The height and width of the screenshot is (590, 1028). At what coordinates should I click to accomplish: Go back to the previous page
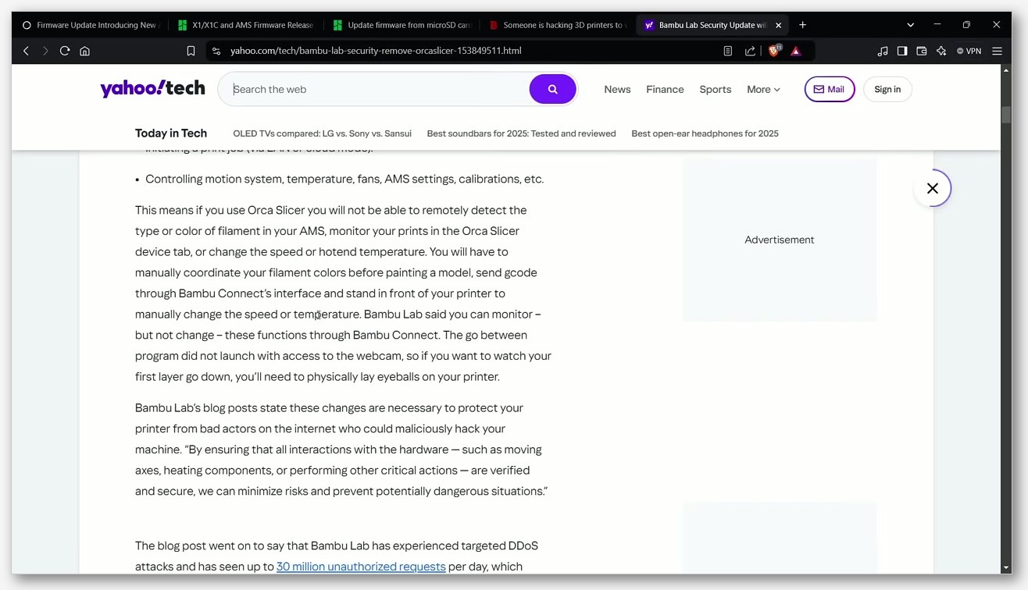[x=26, y=51]
